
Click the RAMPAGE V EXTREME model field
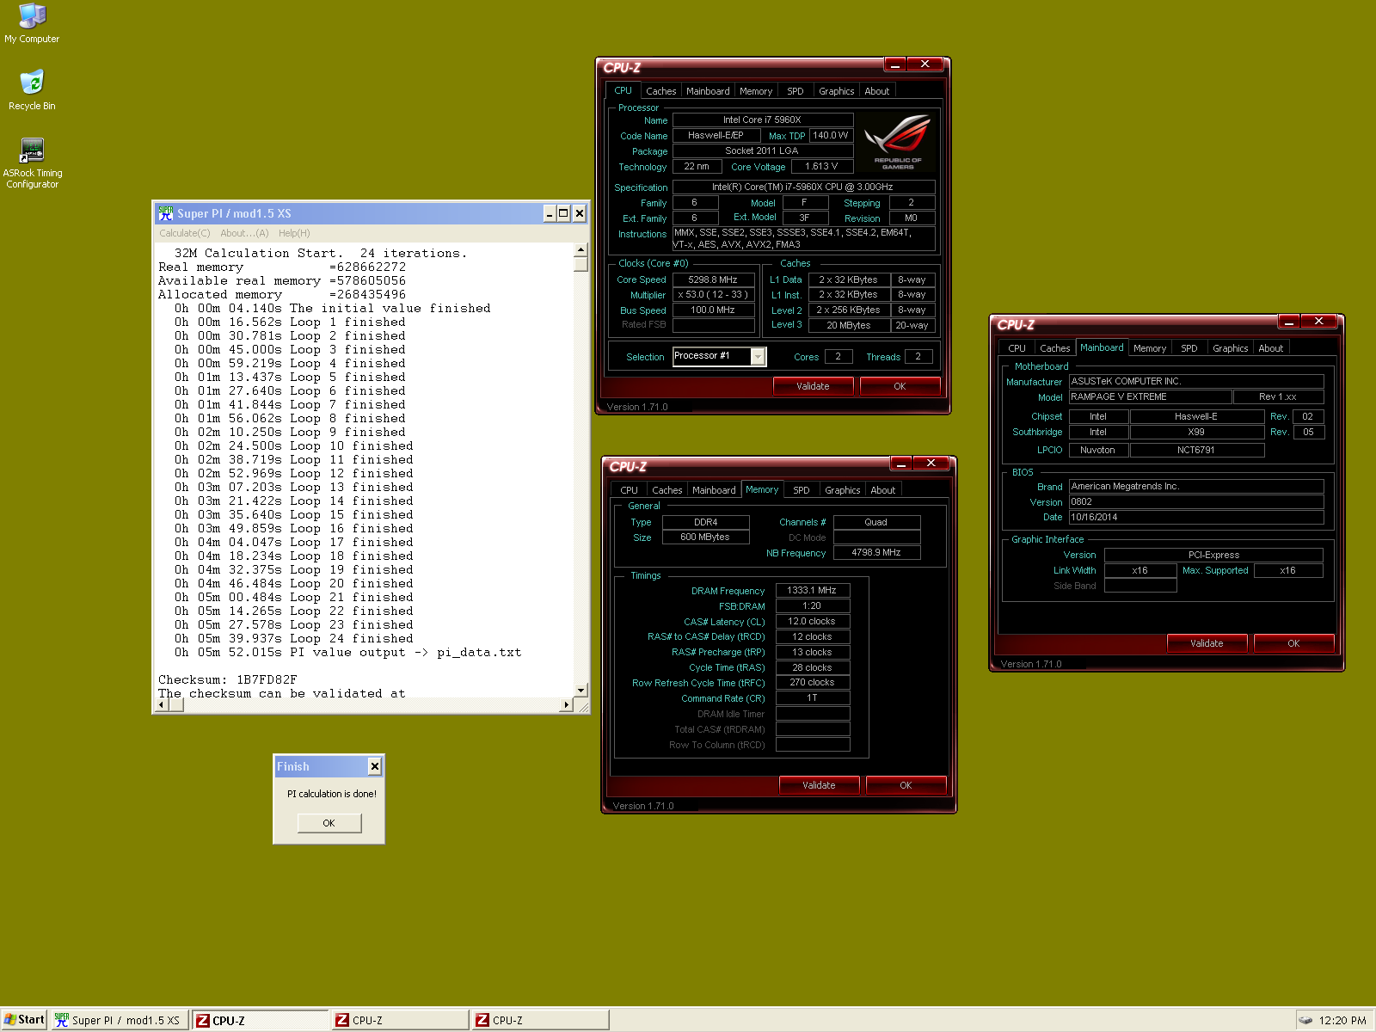click(x=1150, y=396)
